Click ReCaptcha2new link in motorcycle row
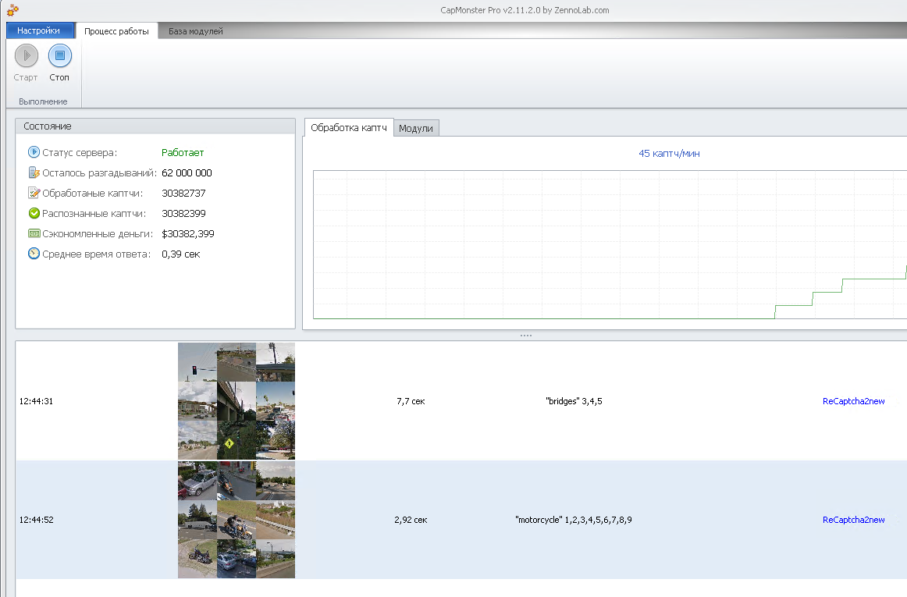Screen dimensions: 907x597 853,520
